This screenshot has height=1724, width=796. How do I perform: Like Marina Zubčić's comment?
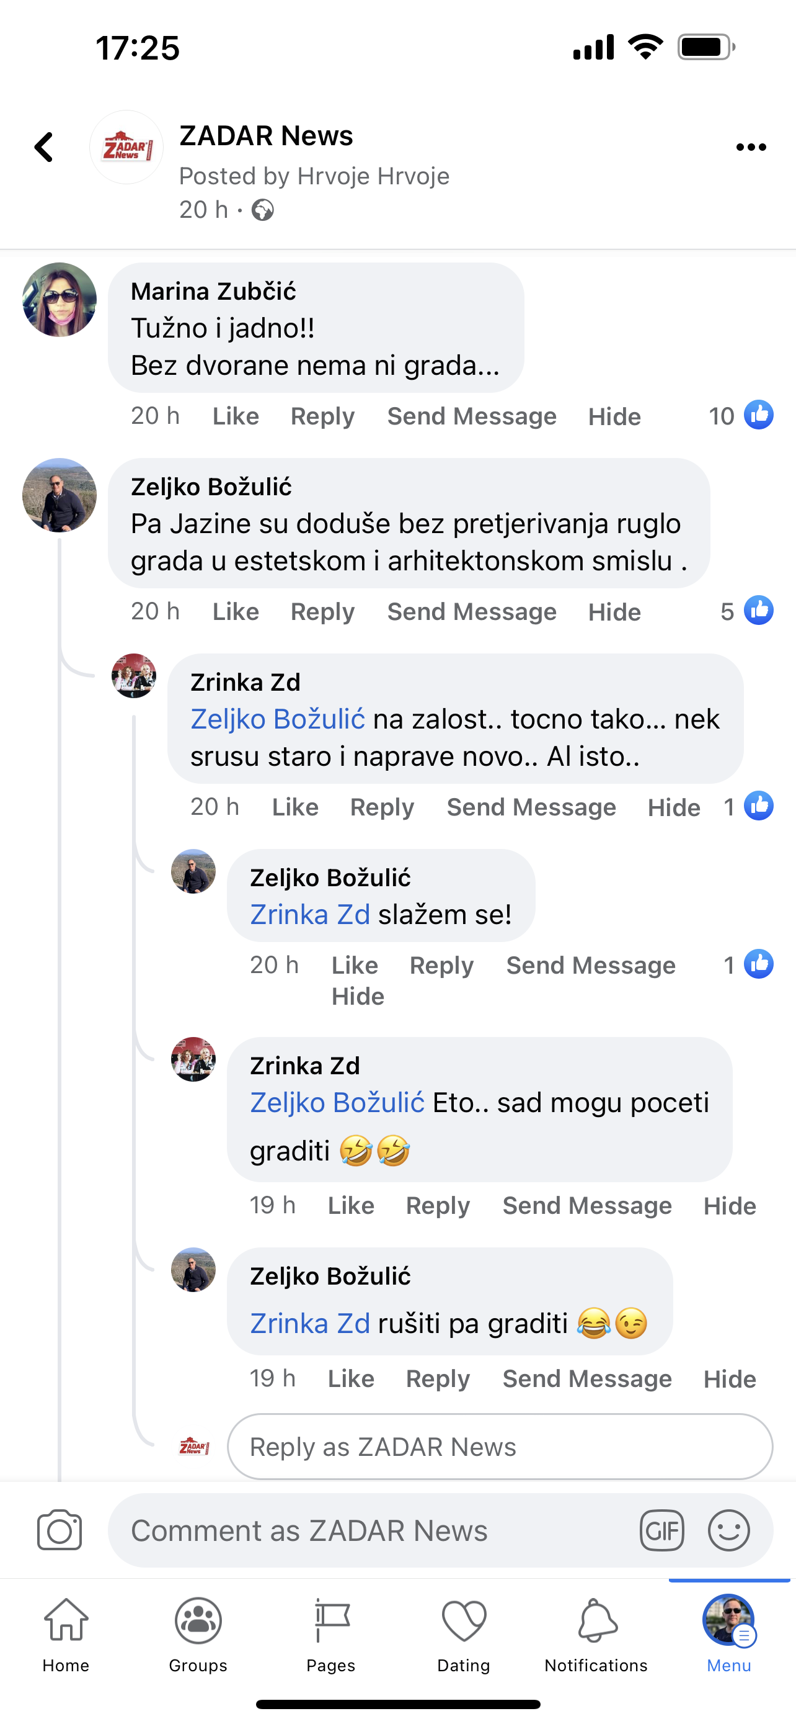[235, 416]
